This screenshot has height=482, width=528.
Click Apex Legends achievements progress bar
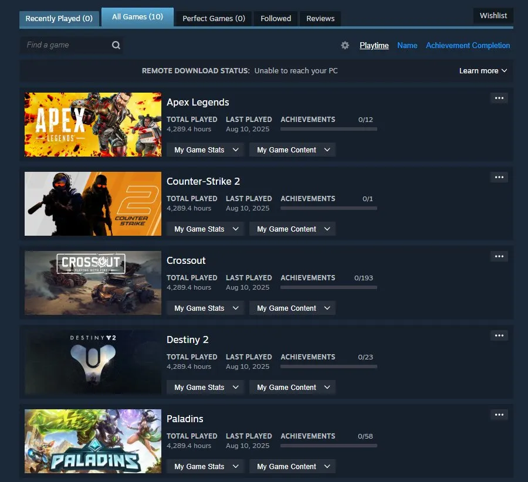pos(329,129)
